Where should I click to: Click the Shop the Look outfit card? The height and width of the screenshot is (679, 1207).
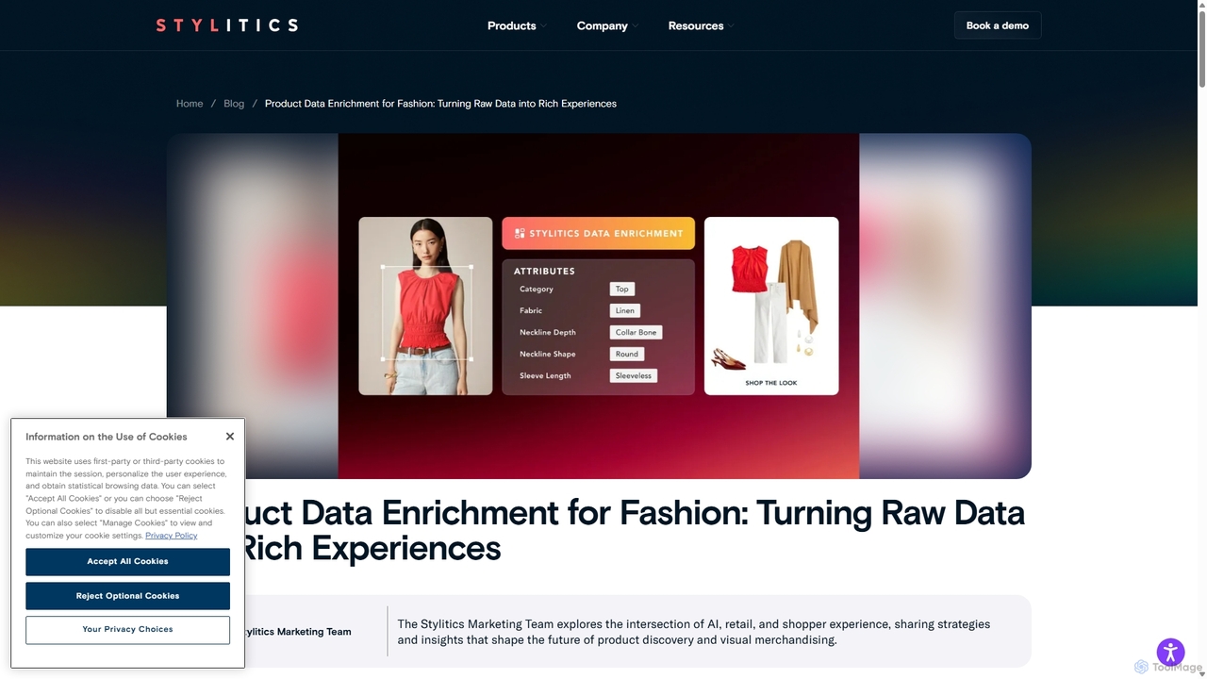(771, 306)
